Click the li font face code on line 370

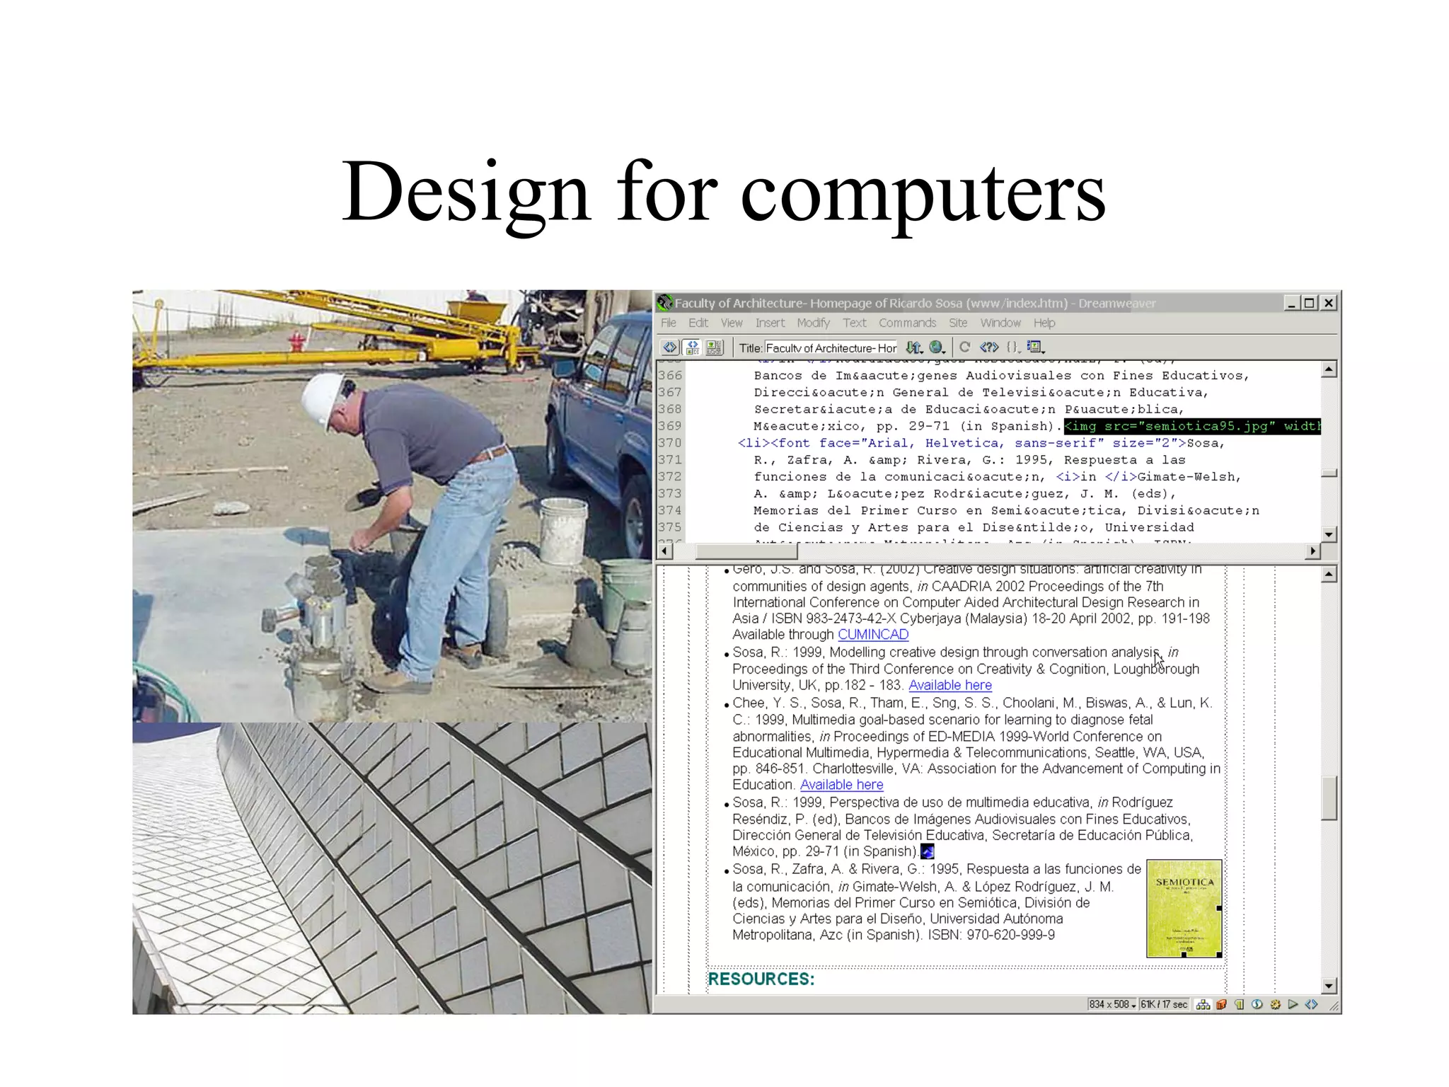click(x=962, y=443)
